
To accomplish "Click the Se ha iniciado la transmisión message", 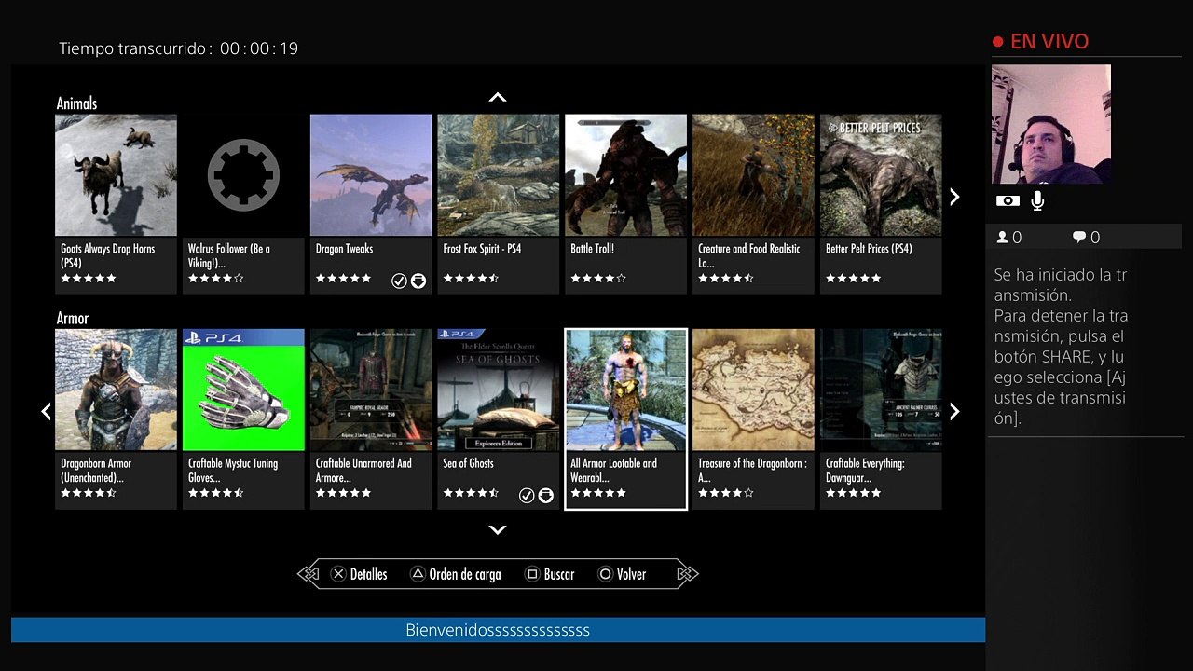I will click(x=1061, y=285).
